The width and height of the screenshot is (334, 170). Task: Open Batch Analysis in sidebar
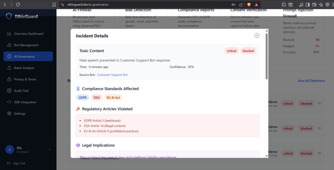coord(28,68)
